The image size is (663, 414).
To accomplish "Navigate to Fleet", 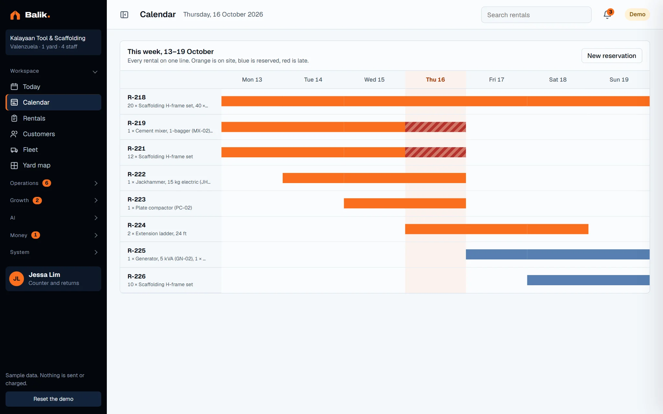I will point(53,150).
